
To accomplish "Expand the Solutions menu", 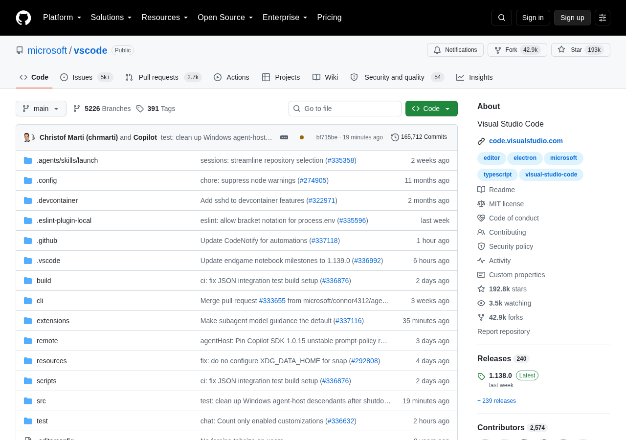I will click(x=112, y=18).
